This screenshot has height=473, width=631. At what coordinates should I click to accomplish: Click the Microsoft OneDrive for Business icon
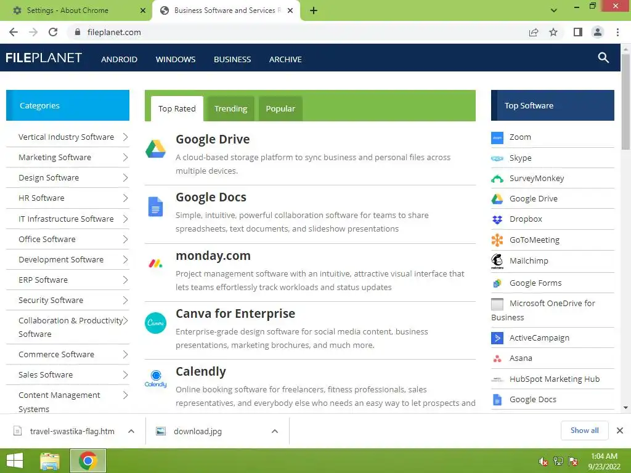(x=497, y=304)
